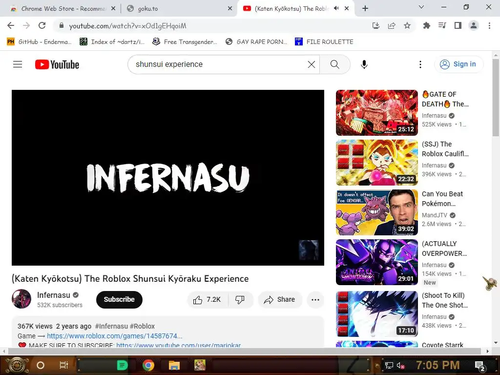Click the video player area
The width and height of the screenshot is (500, 375).
click(168, 177)
